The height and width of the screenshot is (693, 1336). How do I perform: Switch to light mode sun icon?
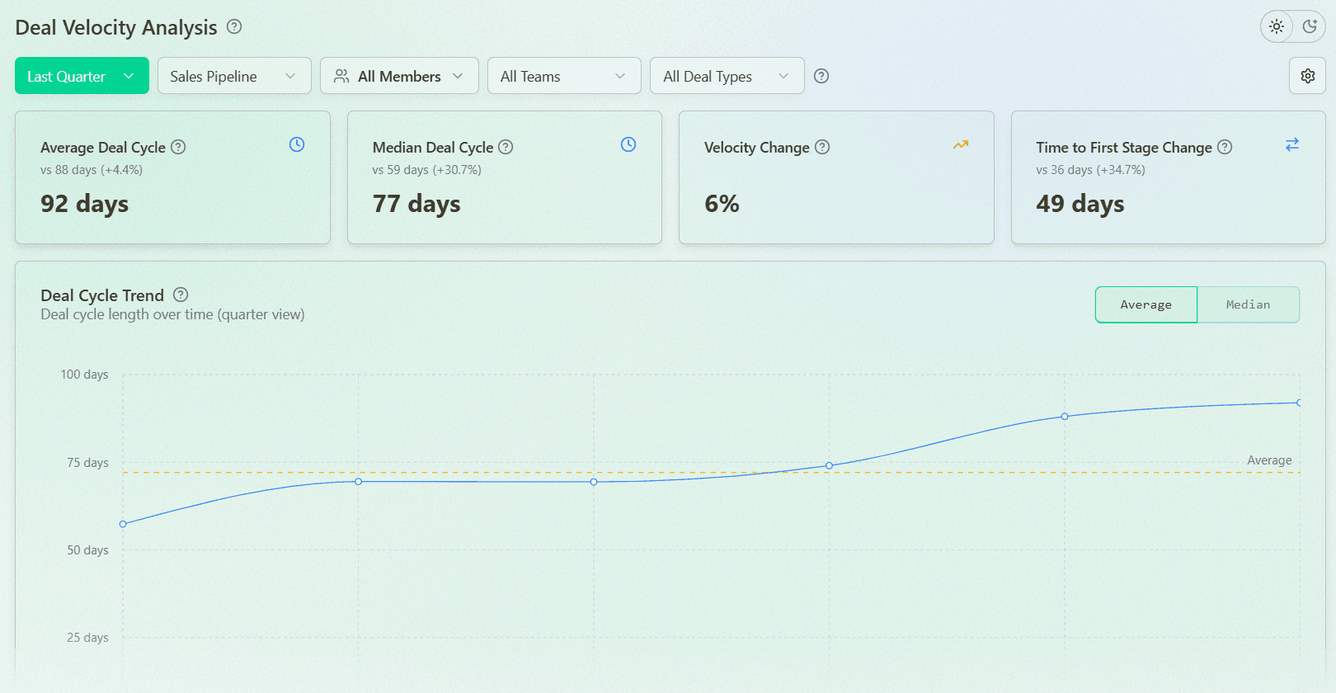[1277, 26]
